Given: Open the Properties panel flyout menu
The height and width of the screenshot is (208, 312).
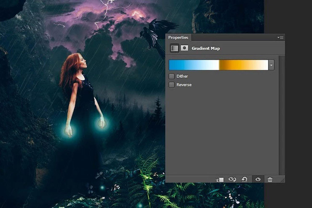Looking at the screenshot, I should pos(280,37).
